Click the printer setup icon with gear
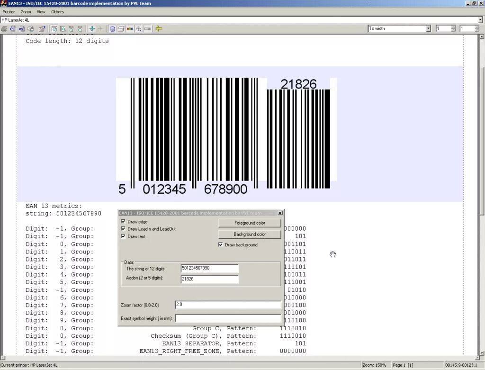 tap(30, 29)
